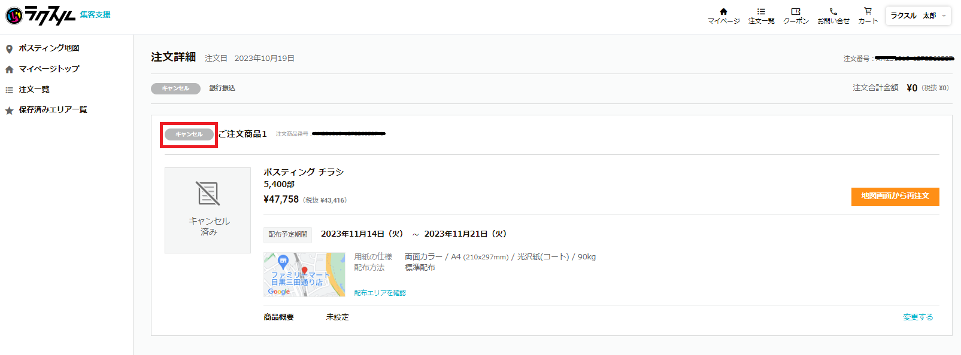Click the 地図画面から再注文 orange button
The width and height of the screenshot is (961, 355).
tap(895, 197)
